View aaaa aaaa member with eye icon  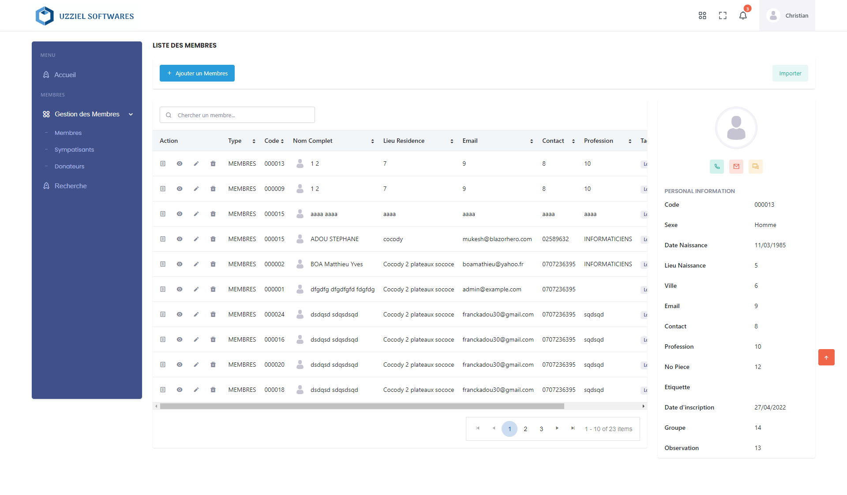(x=180, y=214)
